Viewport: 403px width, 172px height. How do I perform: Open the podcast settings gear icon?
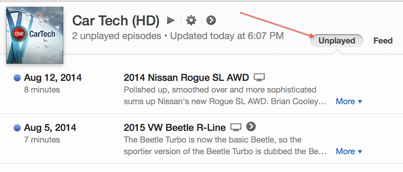point(191,20)
